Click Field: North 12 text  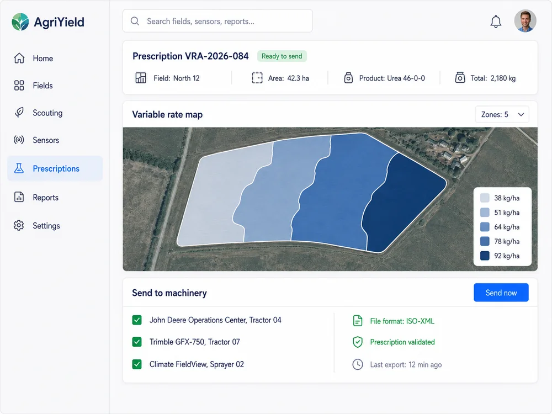click(177, 78)
